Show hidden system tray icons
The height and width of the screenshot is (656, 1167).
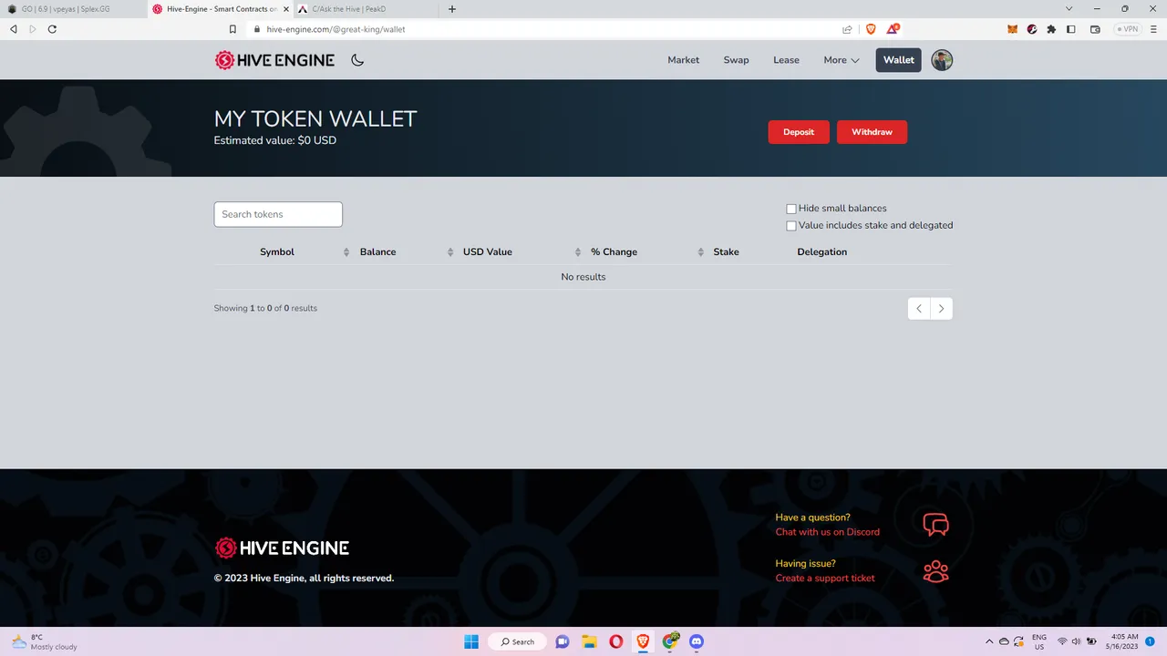click(989, 641)
